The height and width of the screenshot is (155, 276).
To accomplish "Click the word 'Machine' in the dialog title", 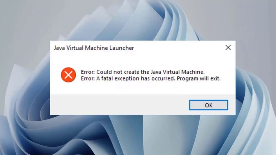I will coord(96,48).
